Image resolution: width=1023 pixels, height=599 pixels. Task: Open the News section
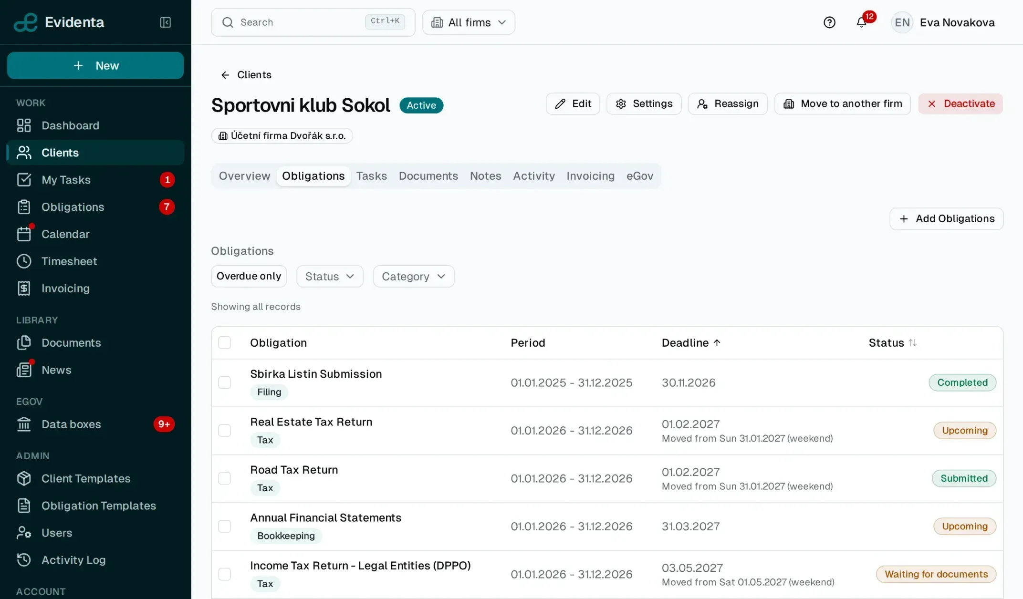[95, 370]
